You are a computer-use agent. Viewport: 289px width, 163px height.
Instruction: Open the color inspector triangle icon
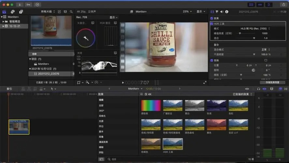tap(217, 12)
